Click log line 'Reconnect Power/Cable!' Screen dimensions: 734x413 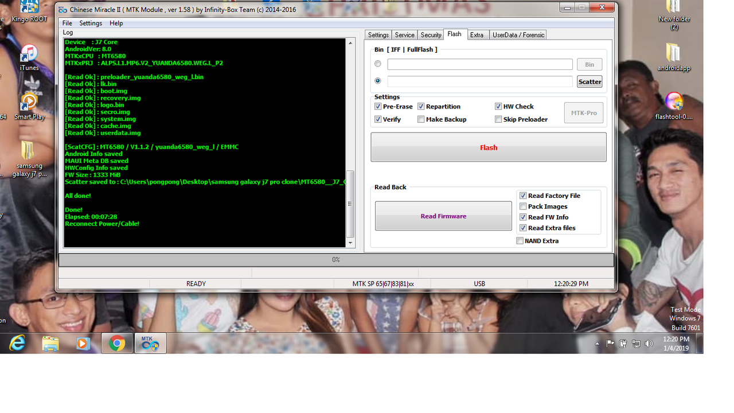pos(102,224)
